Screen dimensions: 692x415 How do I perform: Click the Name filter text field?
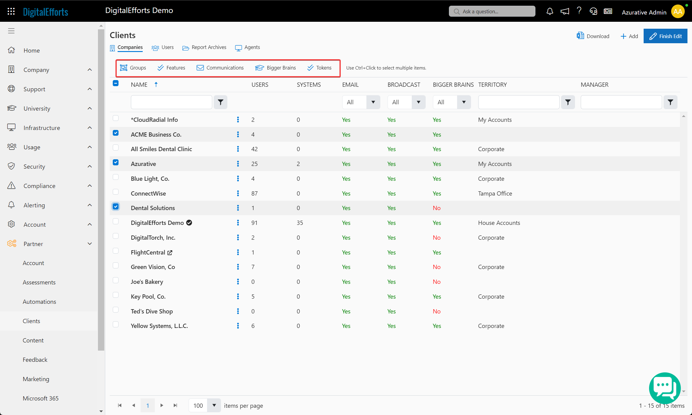coord(171,102)
